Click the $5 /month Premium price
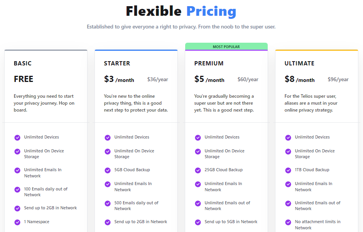363x232 pixels. (209, 79)
